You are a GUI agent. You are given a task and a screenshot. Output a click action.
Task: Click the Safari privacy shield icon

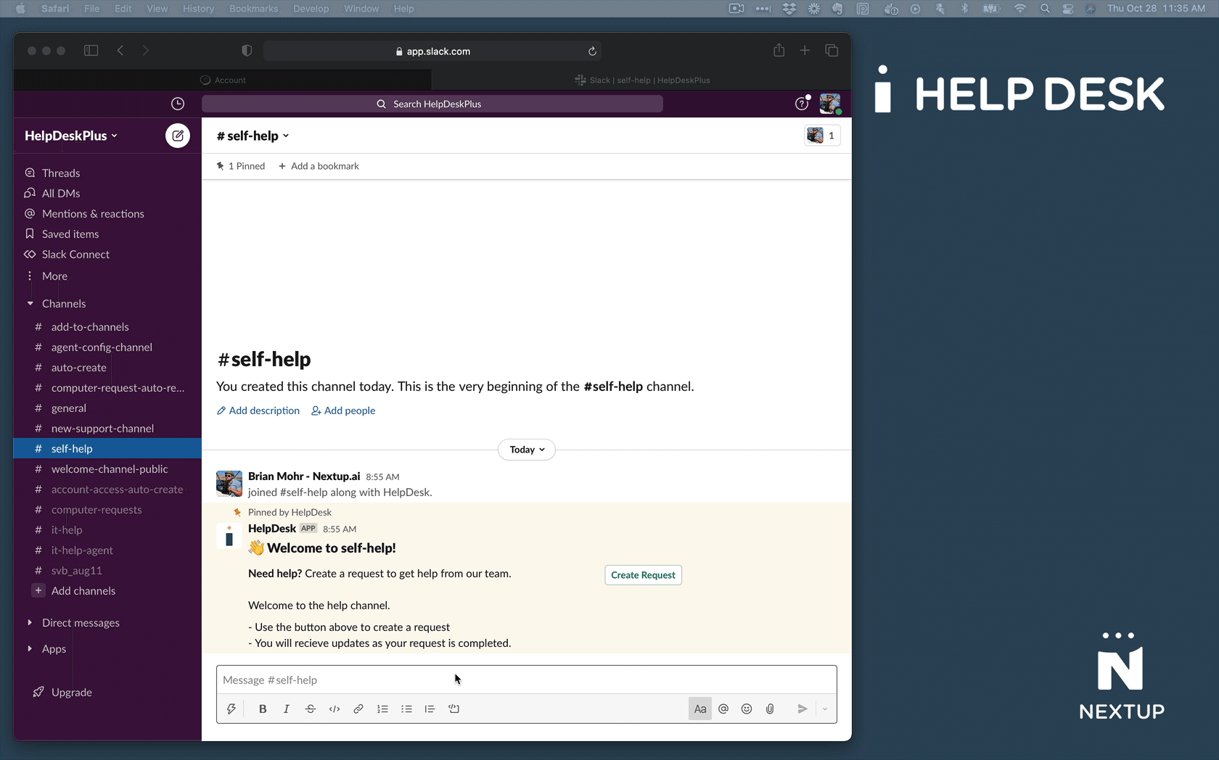pyautogui.click(x=247, y=51)
